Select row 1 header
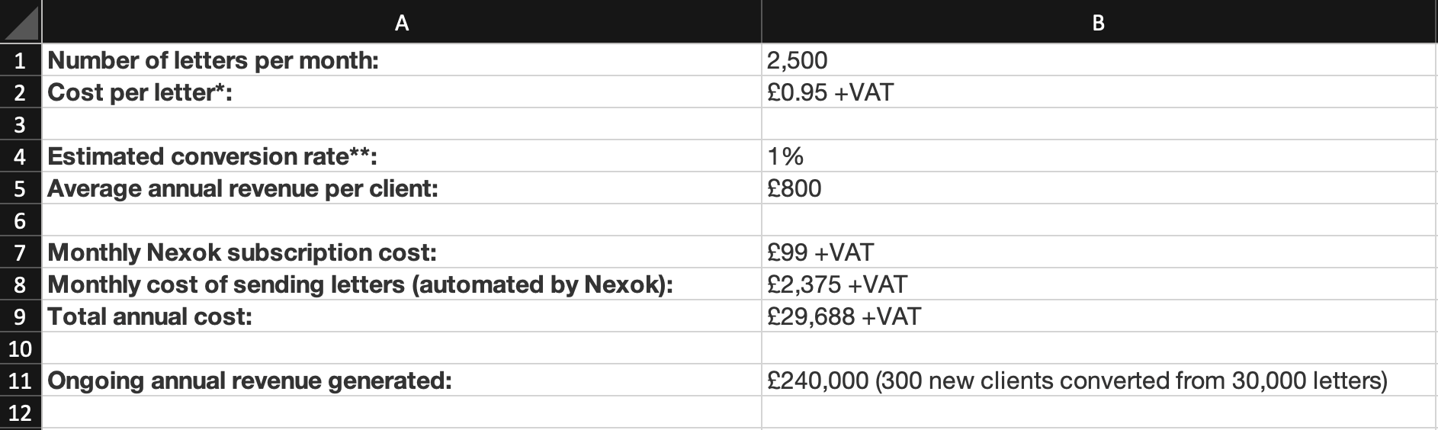The image size is (1438, 430). [x=21, y=59]
